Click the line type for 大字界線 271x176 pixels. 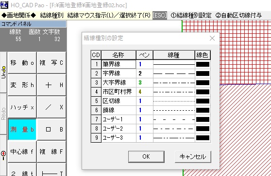174,83
